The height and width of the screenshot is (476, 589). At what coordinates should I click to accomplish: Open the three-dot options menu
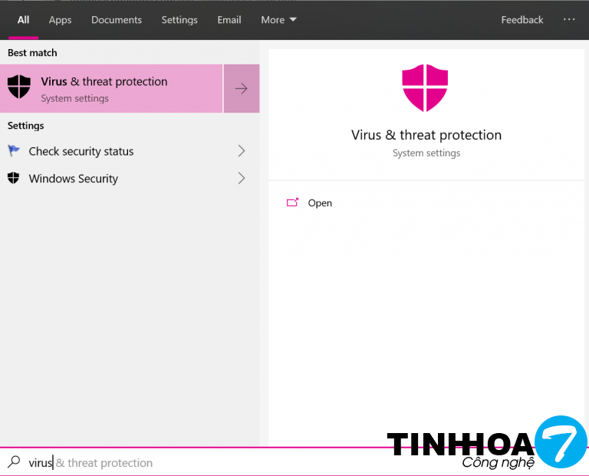tap(568, 20)
